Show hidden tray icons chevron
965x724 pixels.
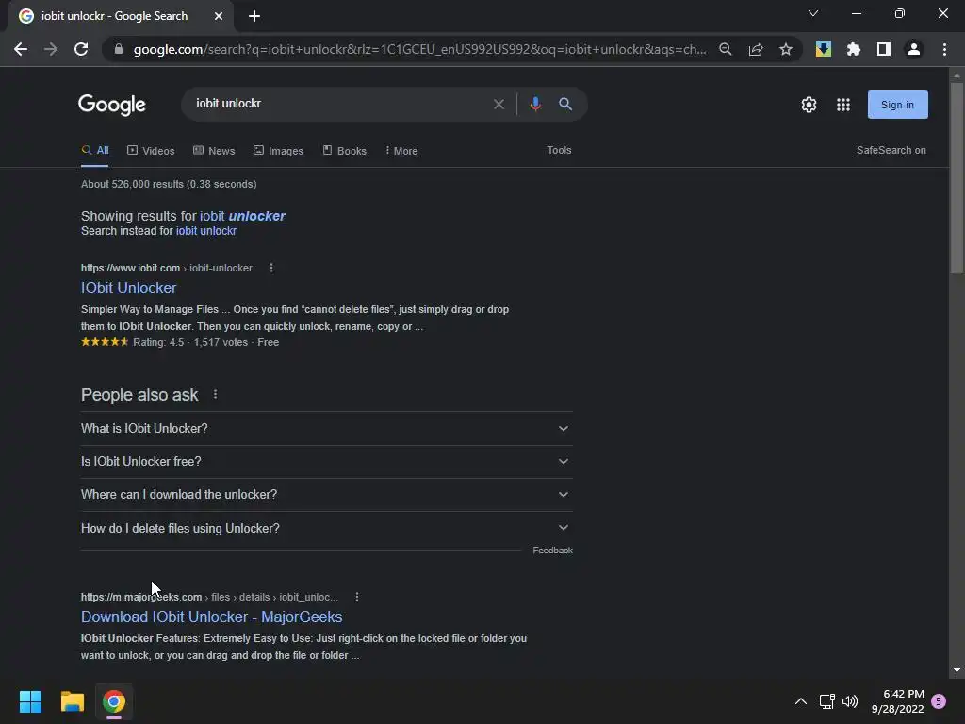tap(801, 701)
